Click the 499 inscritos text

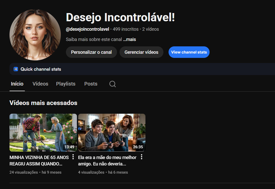point(126,29)
